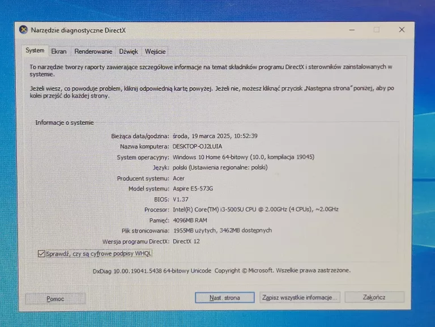Click the System operacyjny: field label
This screenshot has width=435, height=327.
(x=143, y=158)
